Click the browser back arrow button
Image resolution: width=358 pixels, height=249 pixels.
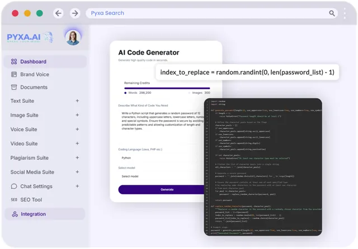pyautogui.click(x=58, y=13)
